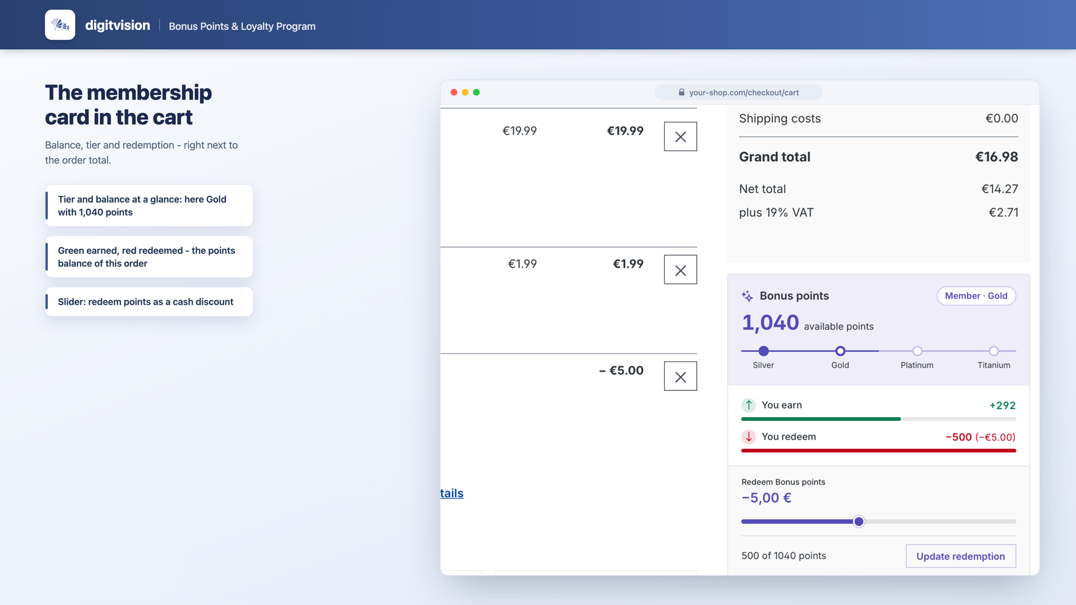Click the Bonus points sparkle icon
This screenshot has height=605, width=1076.
coord(747,296)
